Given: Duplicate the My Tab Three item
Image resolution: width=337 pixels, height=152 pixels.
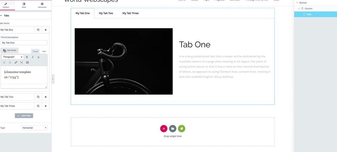Looking at the screenshot, I should [38, 106].
